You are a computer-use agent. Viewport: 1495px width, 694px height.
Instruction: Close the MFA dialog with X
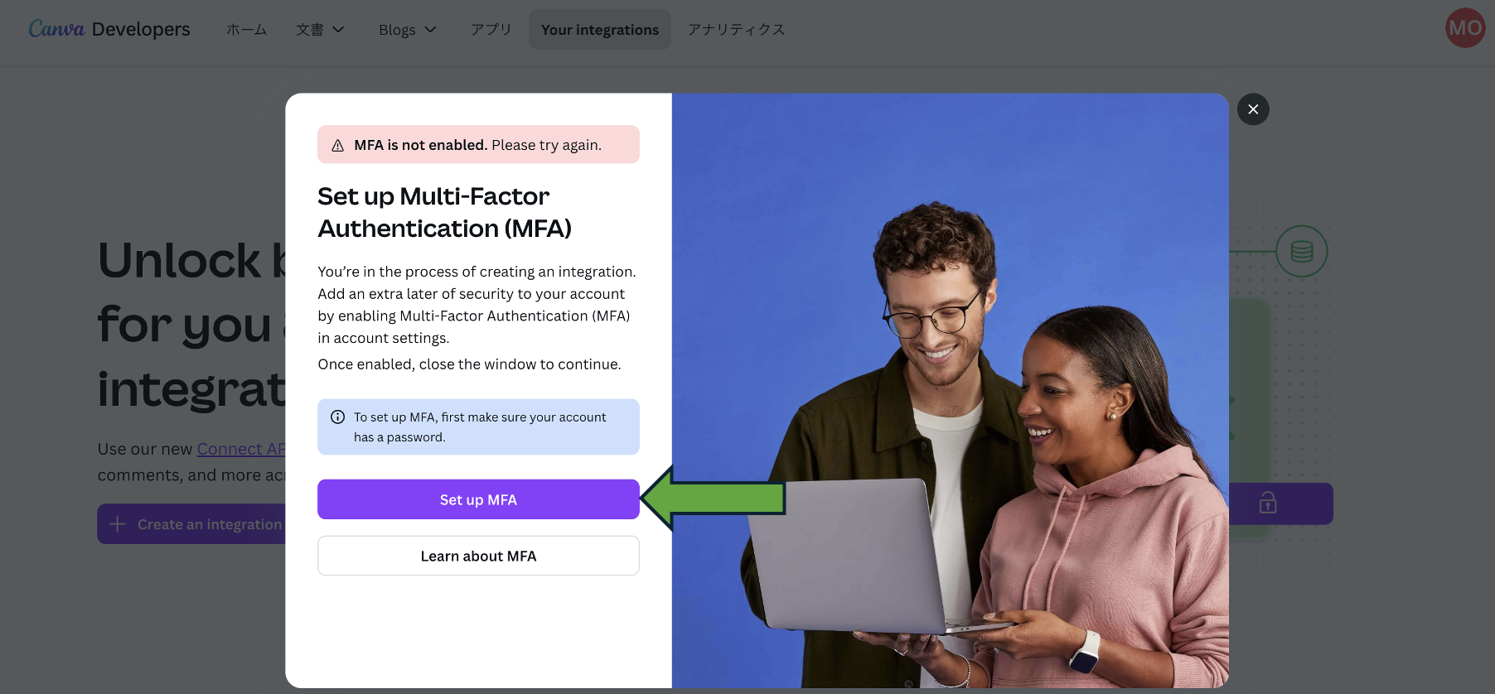1253,109
